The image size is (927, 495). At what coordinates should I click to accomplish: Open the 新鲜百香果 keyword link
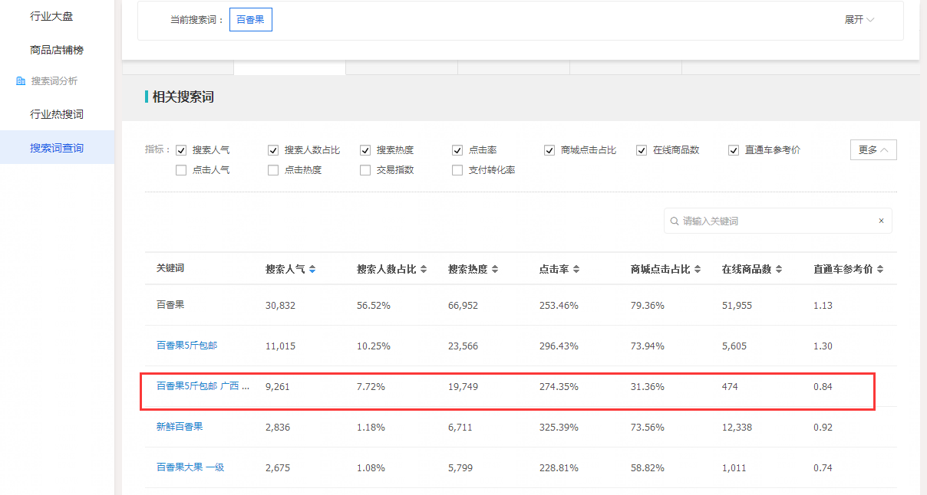180,427
